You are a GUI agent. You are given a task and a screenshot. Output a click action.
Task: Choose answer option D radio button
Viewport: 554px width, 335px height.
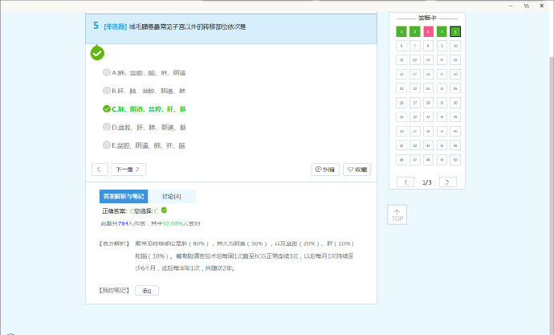[107, 127]
